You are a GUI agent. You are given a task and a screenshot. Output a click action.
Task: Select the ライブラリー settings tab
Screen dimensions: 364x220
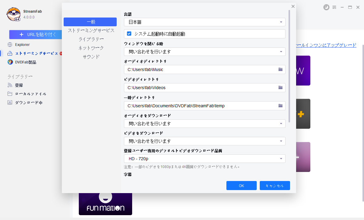91,39
